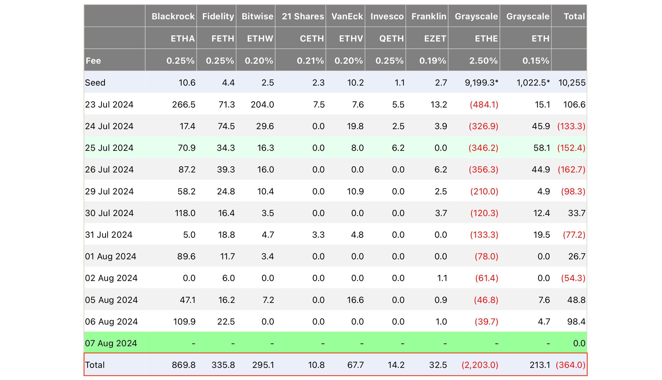Select the Seed row label
Screen dimensions: 662x380
pos(95,82)
